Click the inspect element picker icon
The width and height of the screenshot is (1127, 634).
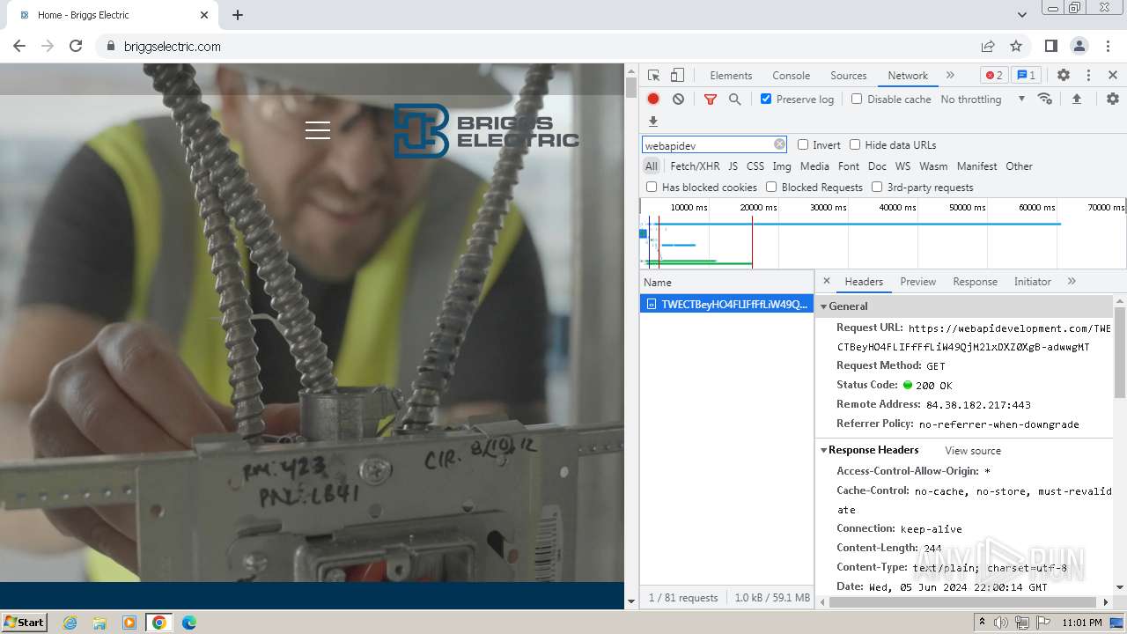[x=653, y=75]
